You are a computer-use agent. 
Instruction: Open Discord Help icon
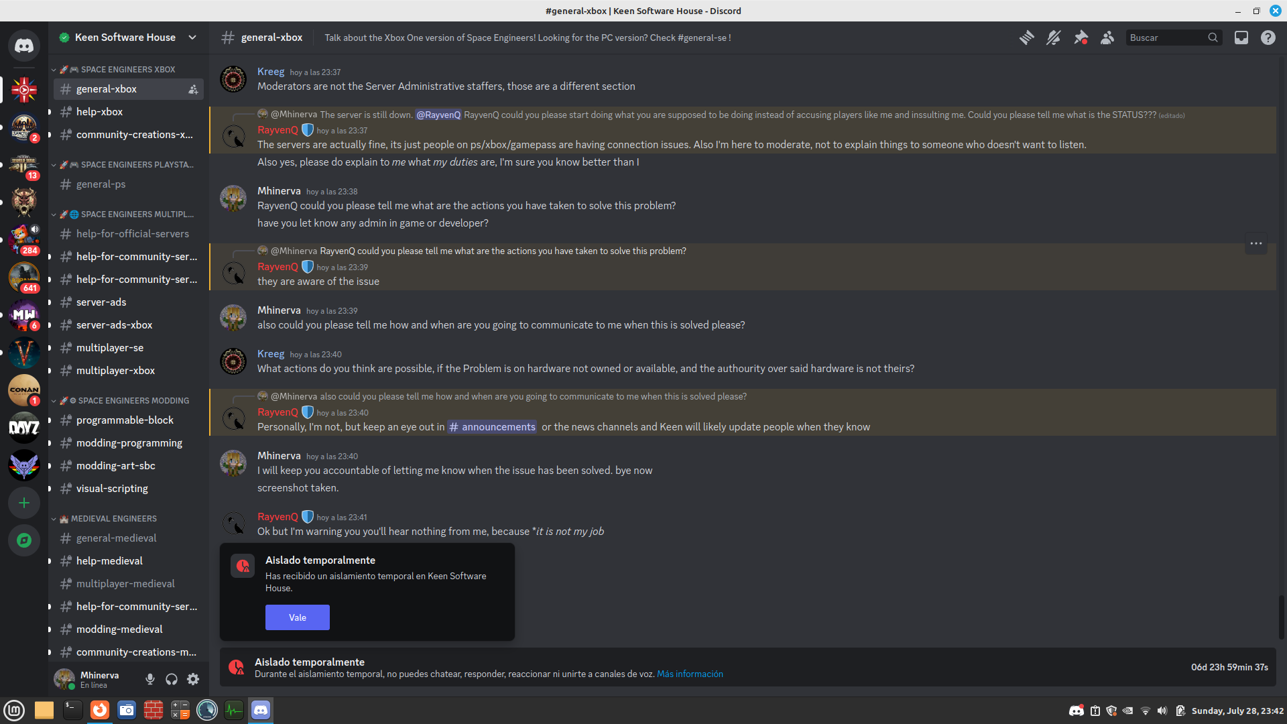point(1268,38)
